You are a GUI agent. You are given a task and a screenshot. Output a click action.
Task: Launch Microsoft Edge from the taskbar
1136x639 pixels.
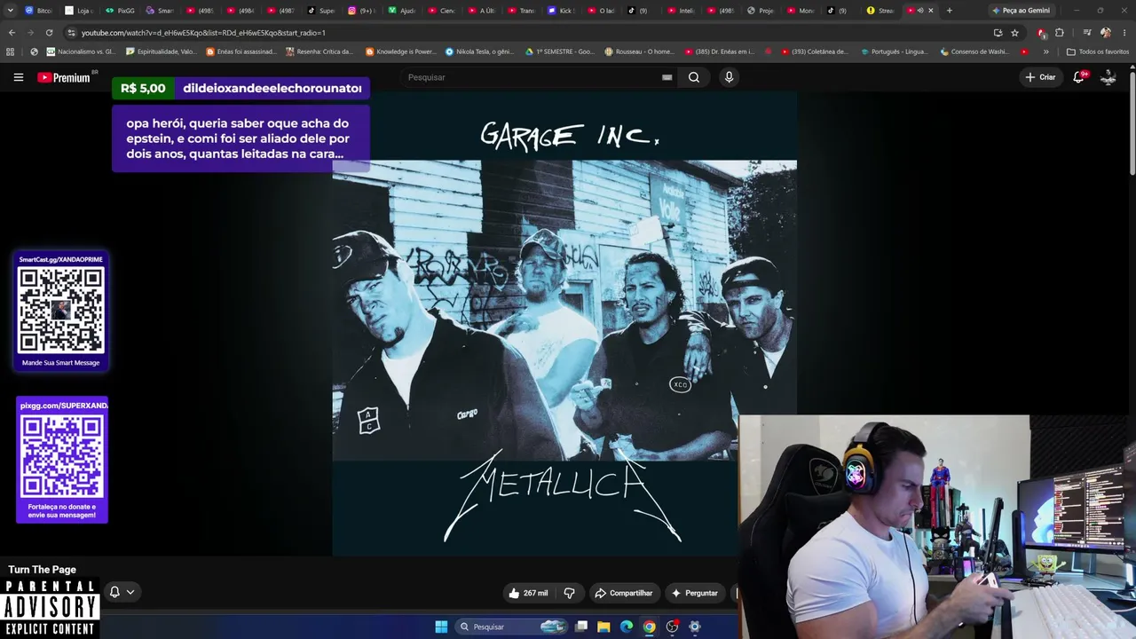[x=627, y=627]
